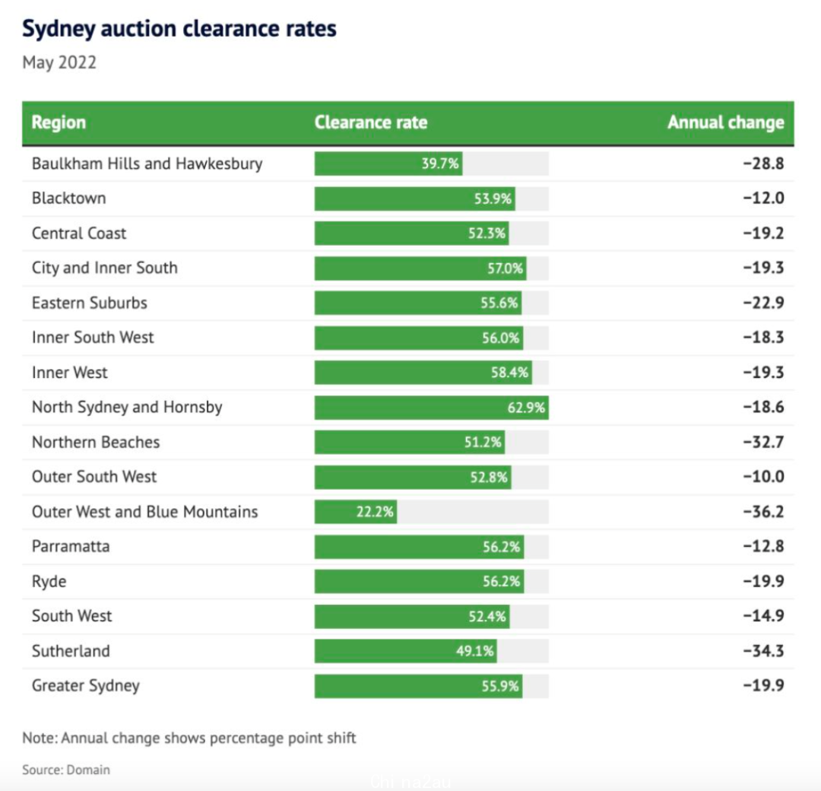Screen dimensions: 821x791
Task: Click the Source: Domain text
Action: point(66,770)
